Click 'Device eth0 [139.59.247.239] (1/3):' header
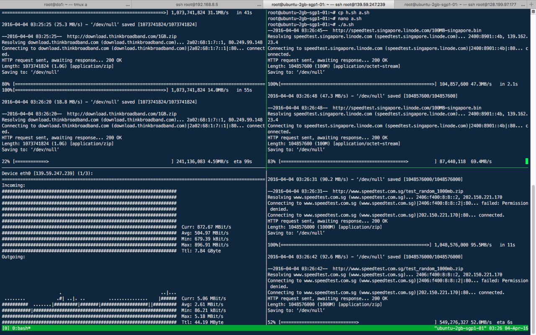Viewport: 536px width, 335px height. pyautogui.click(x=47, y=173)
